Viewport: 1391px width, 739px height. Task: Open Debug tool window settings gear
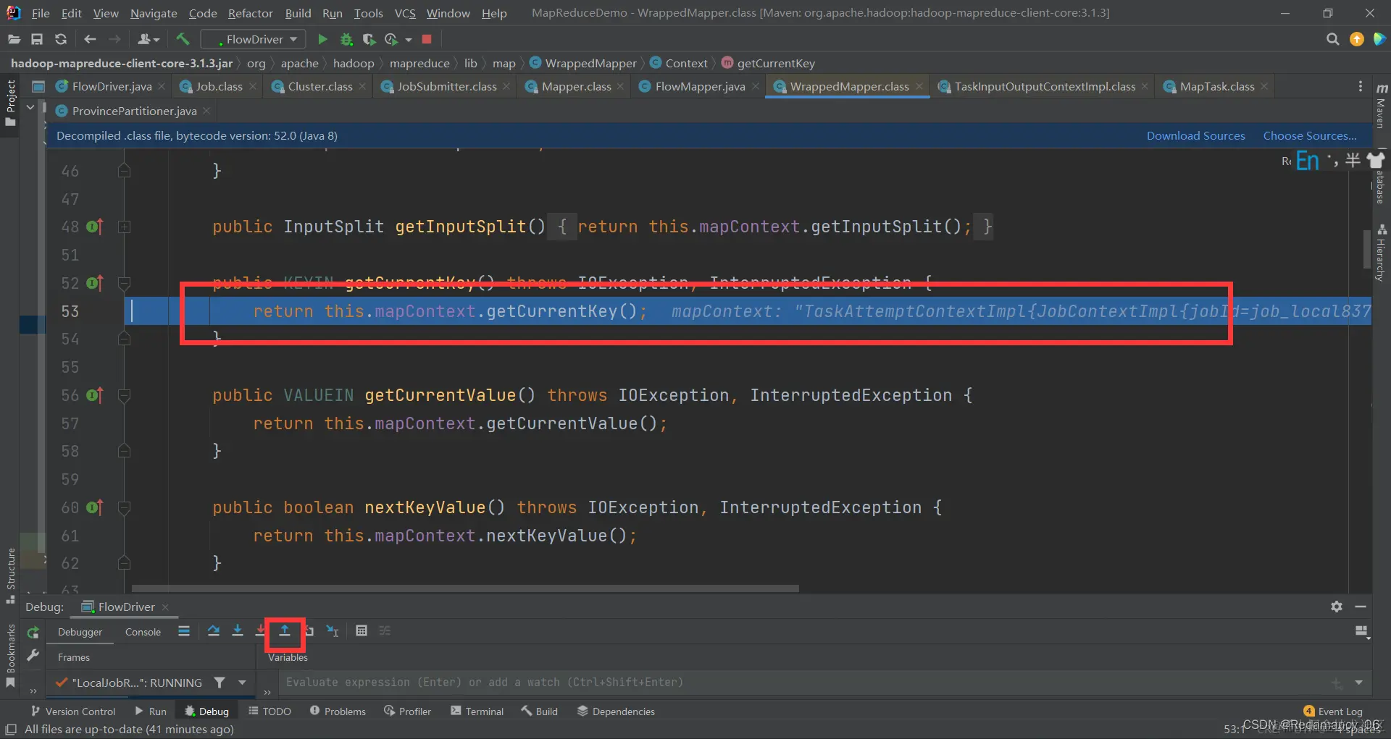(x=1337, y=607)
